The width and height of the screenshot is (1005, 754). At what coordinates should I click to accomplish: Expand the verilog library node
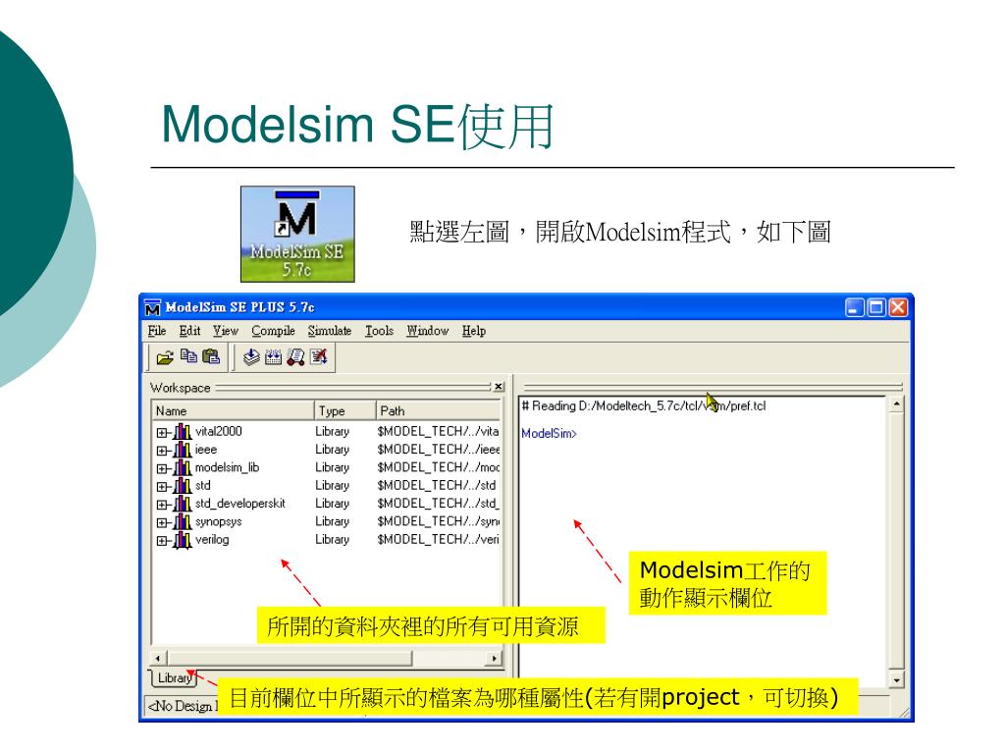tap(162, 541)
